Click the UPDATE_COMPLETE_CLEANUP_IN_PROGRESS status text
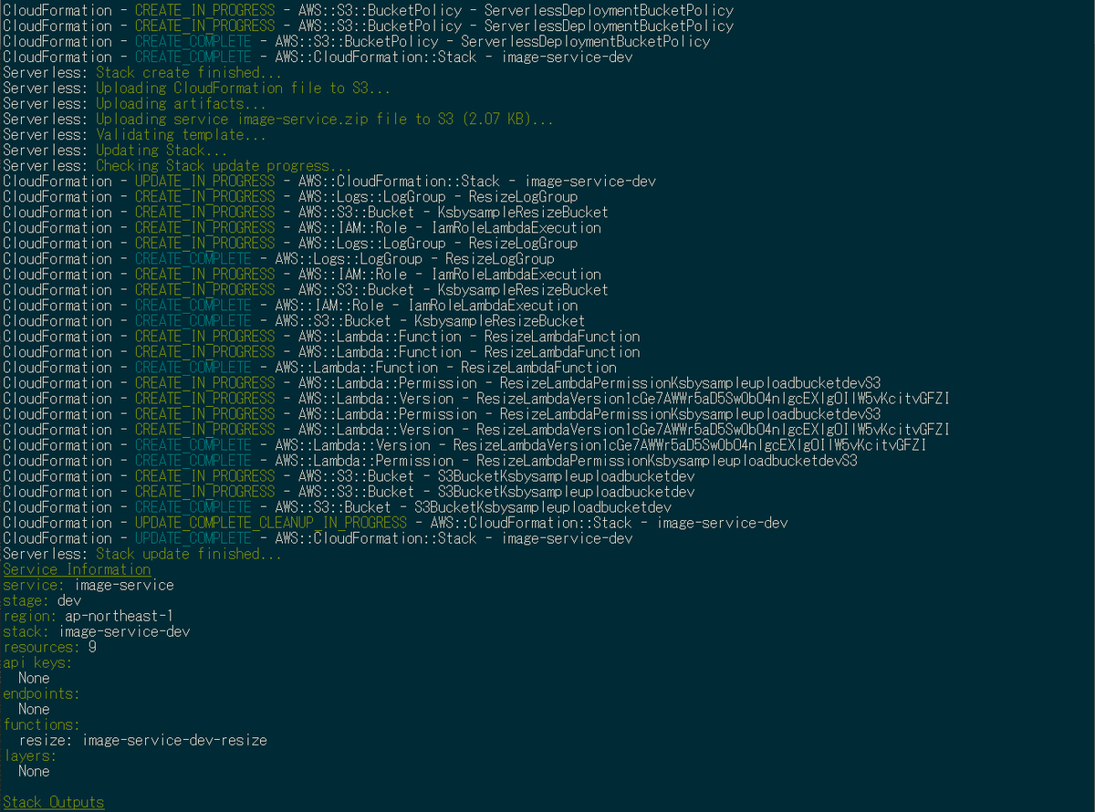Image resolution: width=1095 pixels, height=812 pixels. coord(270,522)
